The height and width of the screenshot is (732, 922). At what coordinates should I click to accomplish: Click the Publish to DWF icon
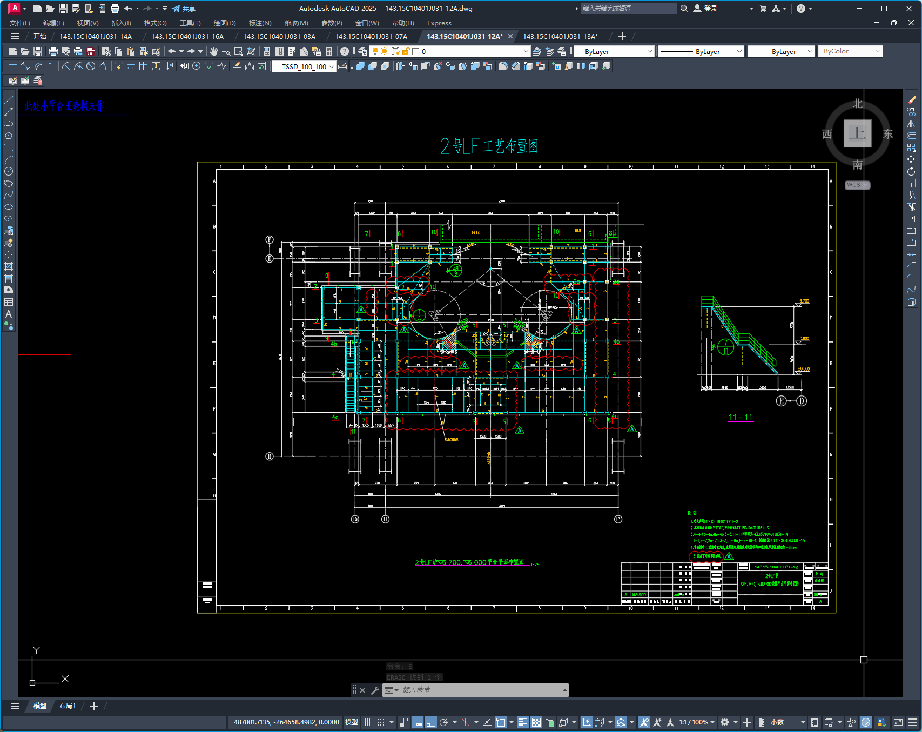tap(91, 51)
